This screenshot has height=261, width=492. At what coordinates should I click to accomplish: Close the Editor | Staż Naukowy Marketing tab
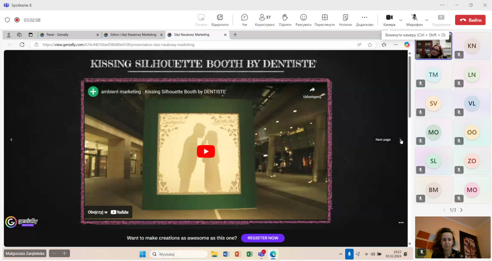coord(161,35)
